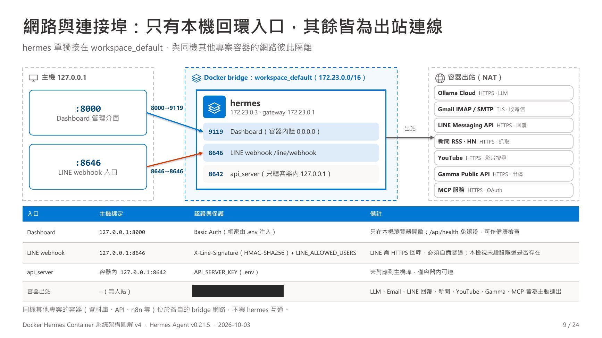
Task: Click the Hermes Agent v0.21.5 footer text
Action: (180, 325)
